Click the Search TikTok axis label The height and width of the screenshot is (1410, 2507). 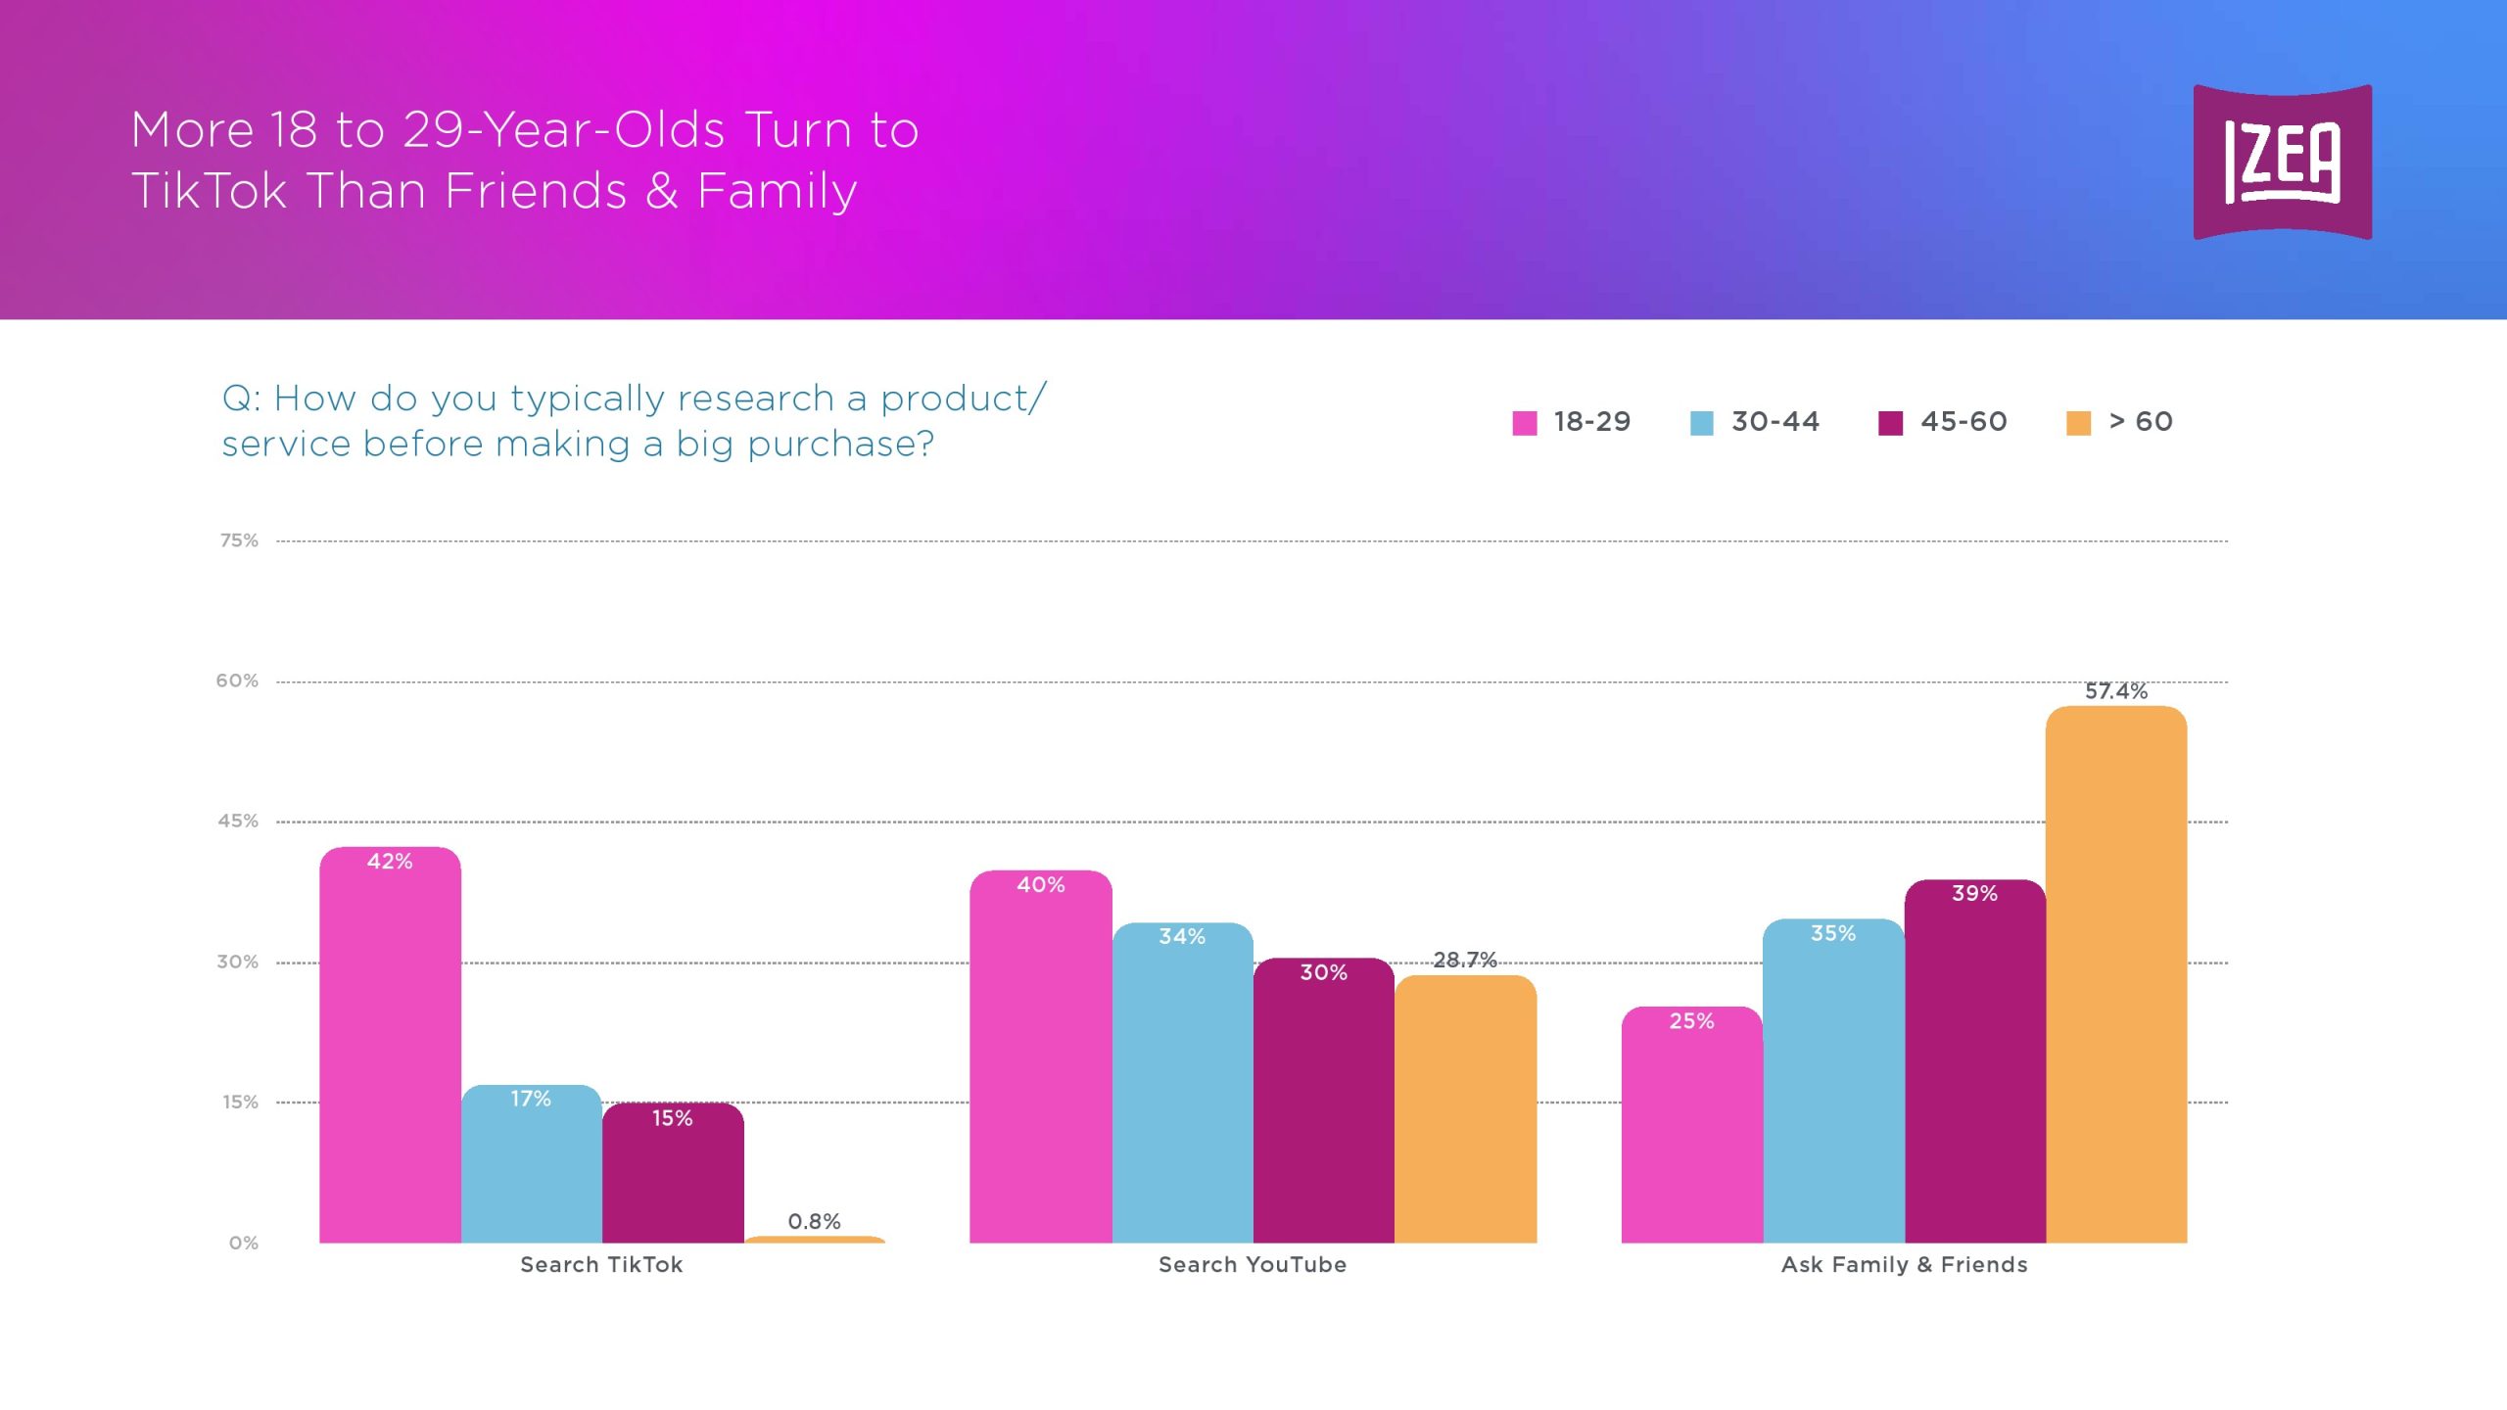pos(601,1264)
